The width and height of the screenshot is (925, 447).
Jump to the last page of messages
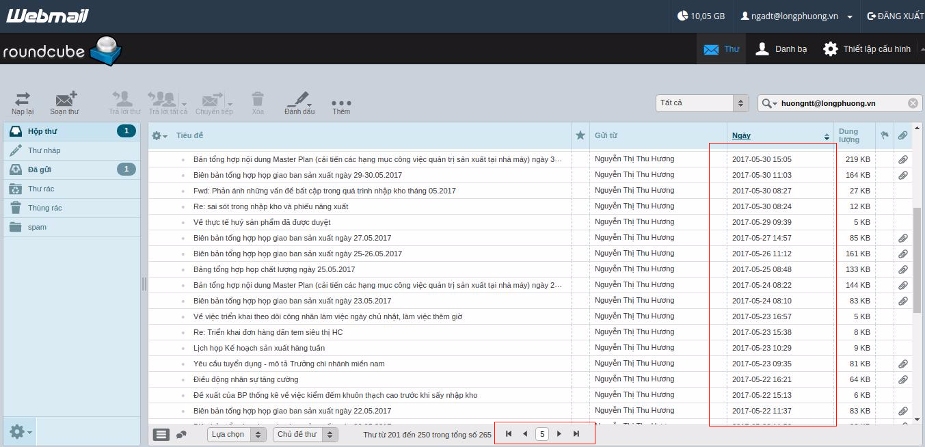point(576,434)
